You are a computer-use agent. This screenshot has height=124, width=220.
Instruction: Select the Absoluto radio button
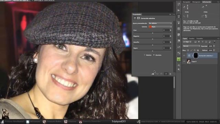pos(154,55)
